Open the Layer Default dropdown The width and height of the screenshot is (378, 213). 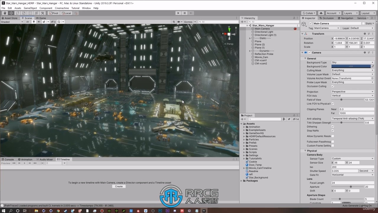point(362,28)
